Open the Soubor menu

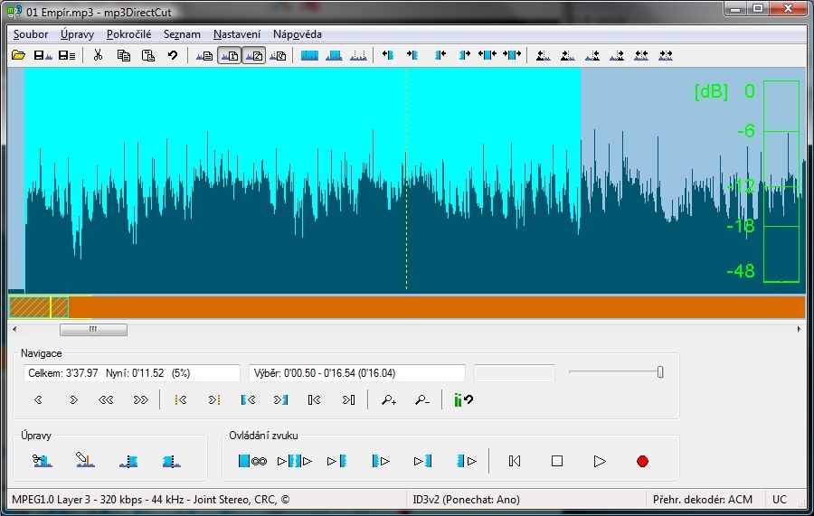coord(31,34)
